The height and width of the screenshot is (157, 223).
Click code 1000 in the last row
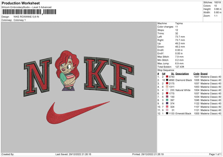[x=197, y=114]
